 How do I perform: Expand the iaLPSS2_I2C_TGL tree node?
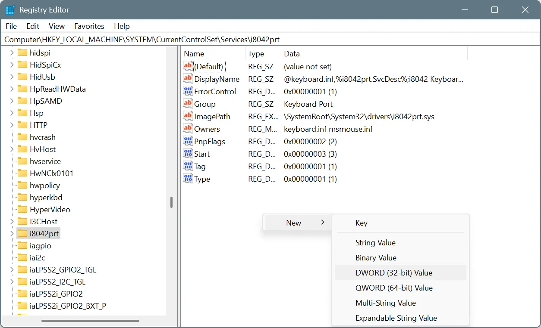coord(12,282)
